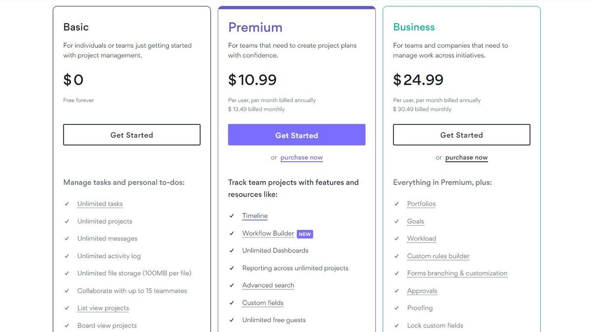Open the "Unlimited projects" feature link

point(104,221)
